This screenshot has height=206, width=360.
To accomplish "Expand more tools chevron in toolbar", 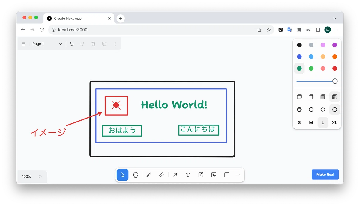I will coord(238,175).
